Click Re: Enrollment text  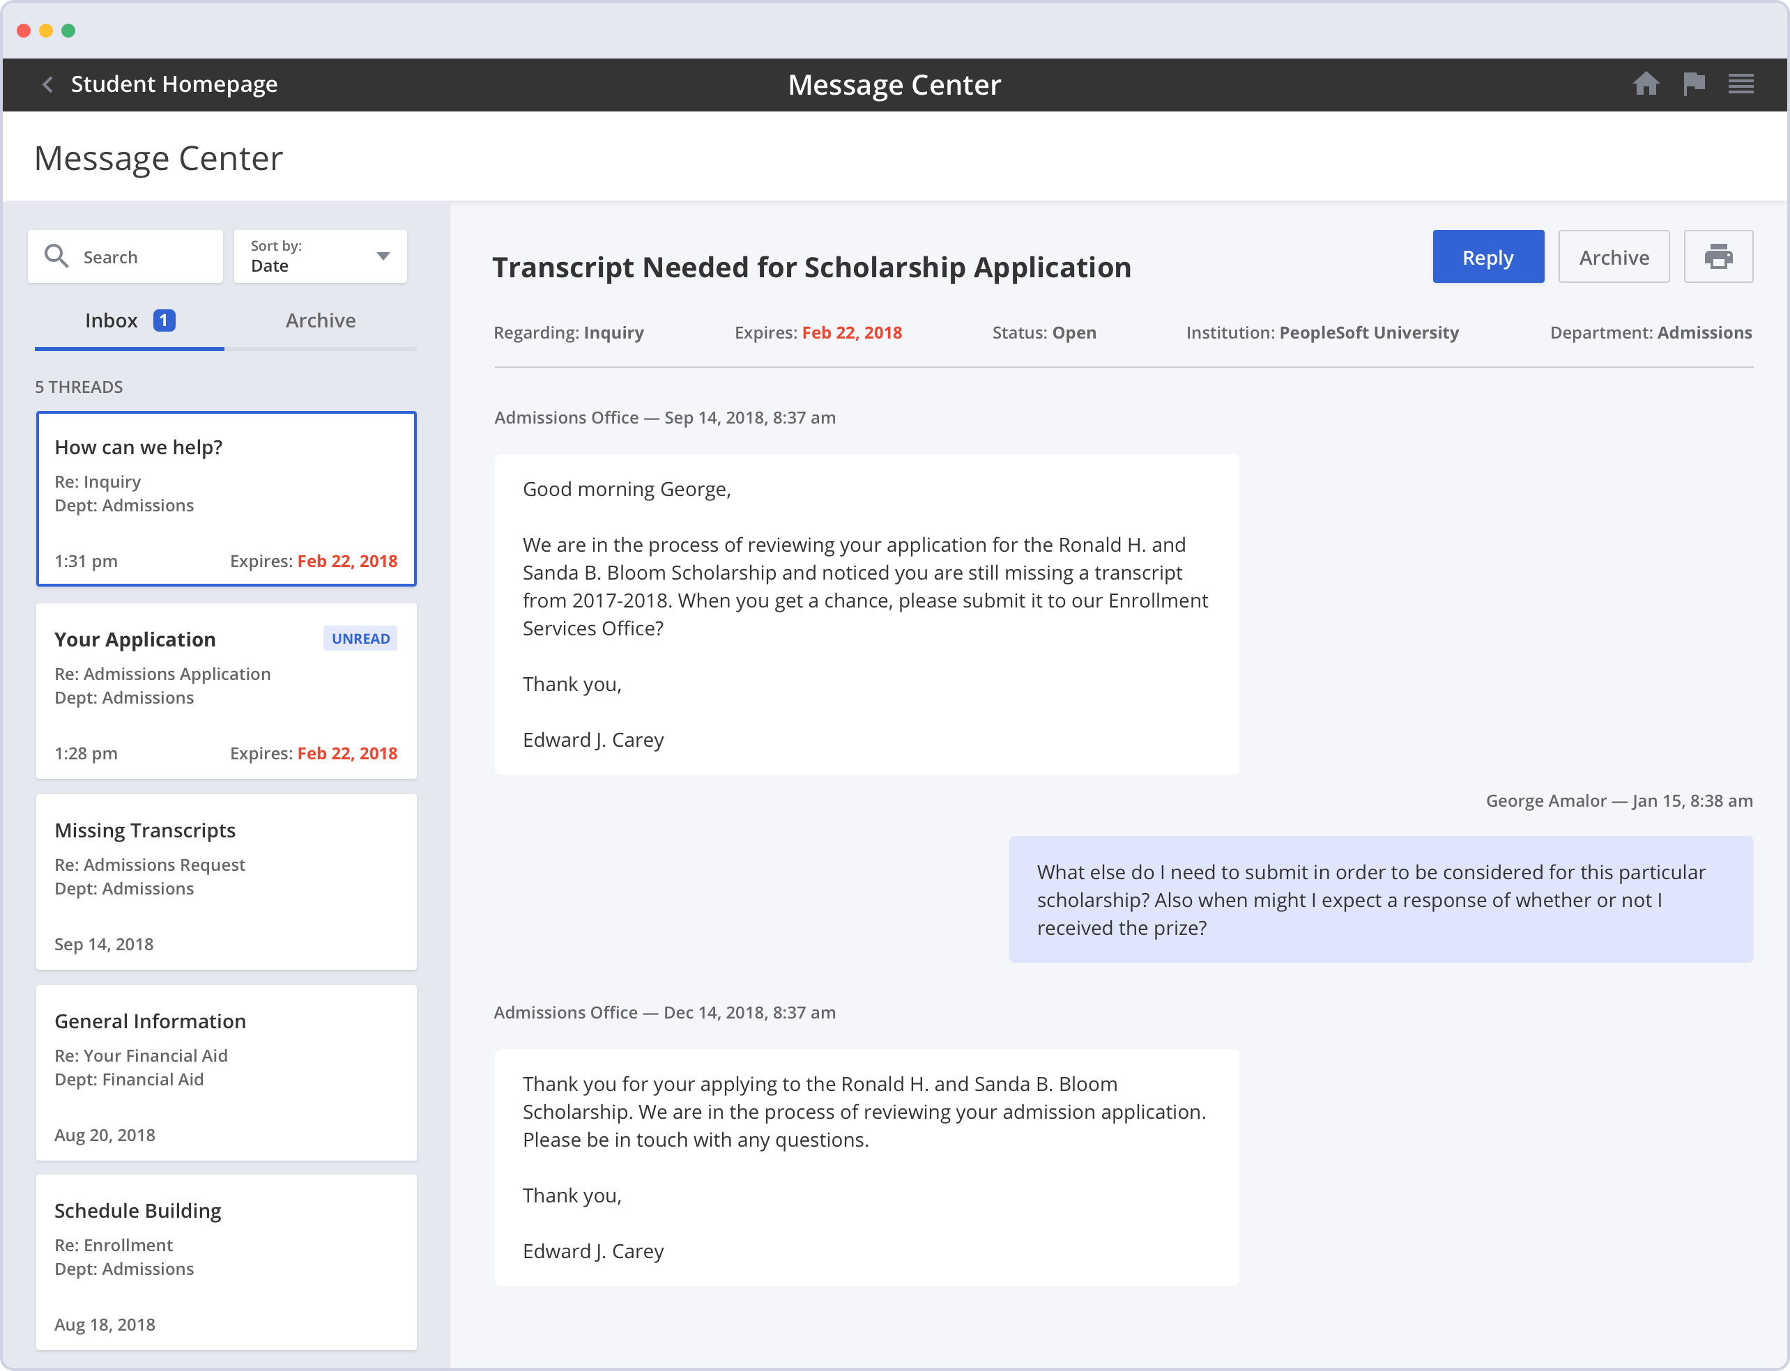coord(114,1244)
